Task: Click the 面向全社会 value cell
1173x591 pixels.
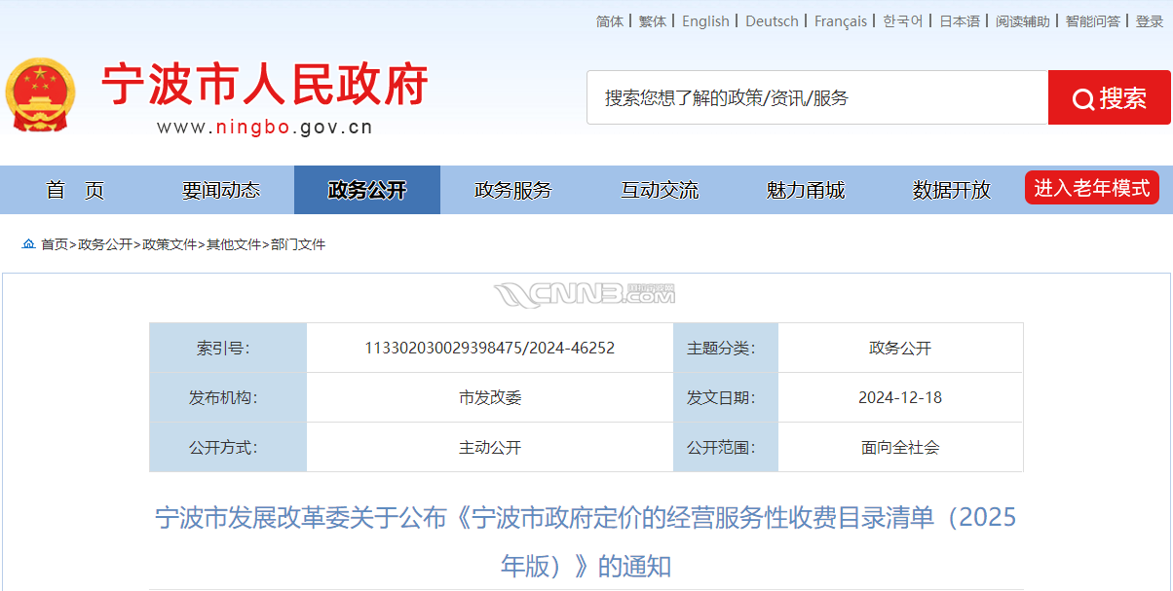Action: (x=900, y=447)
